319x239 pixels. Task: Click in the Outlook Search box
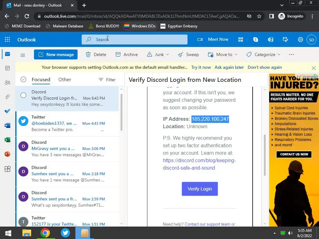tap(135, 40)
